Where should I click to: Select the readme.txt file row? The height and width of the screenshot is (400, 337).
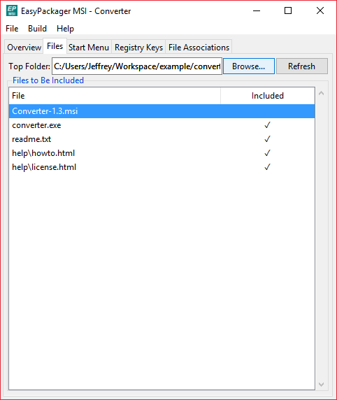pos(162,139)
